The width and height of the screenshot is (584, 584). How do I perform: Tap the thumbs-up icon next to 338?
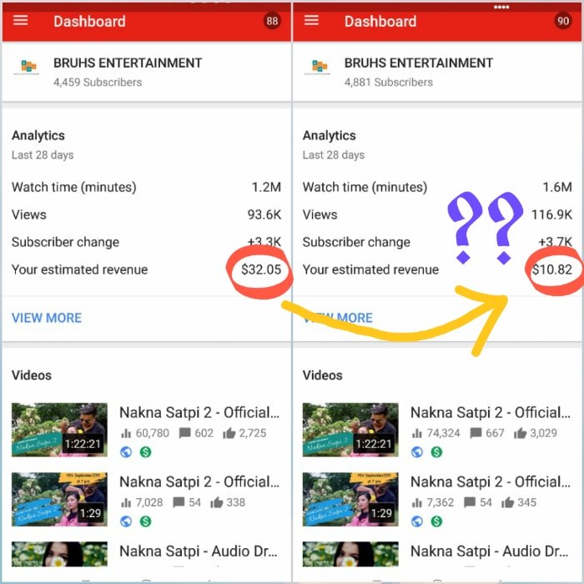pyautogui.click(x=217, y=502)
